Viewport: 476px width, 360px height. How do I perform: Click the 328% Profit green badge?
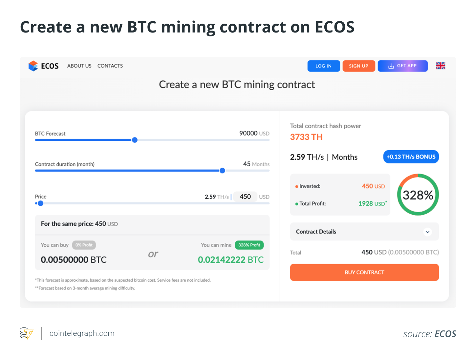click(x=249, y=245)
